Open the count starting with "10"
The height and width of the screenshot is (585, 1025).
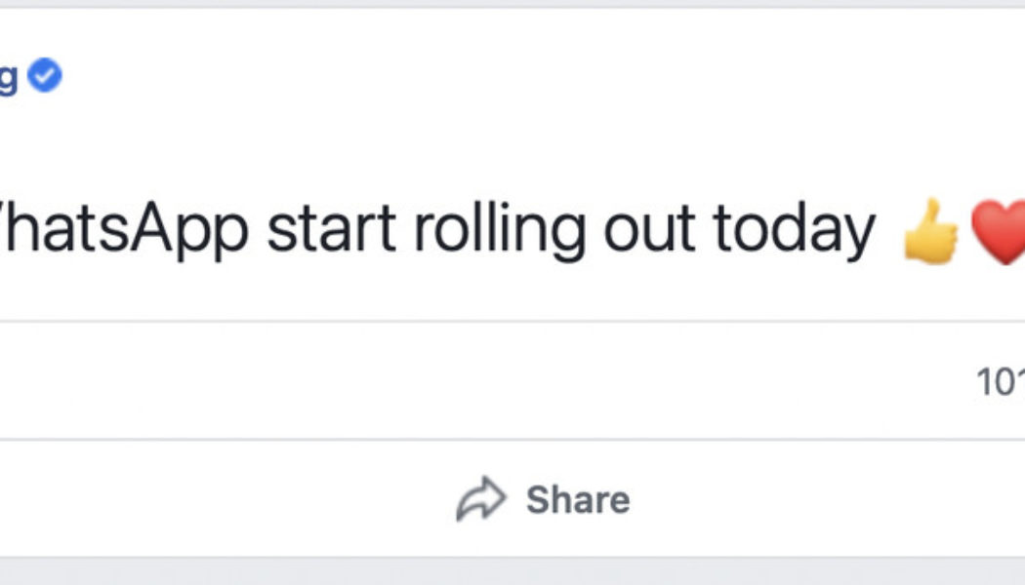pyautogui.click(x=1001, y=382)
